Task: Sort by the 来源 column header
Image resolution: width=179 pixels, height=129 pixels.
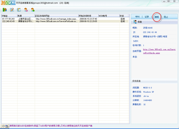Action: pos(26,16)
